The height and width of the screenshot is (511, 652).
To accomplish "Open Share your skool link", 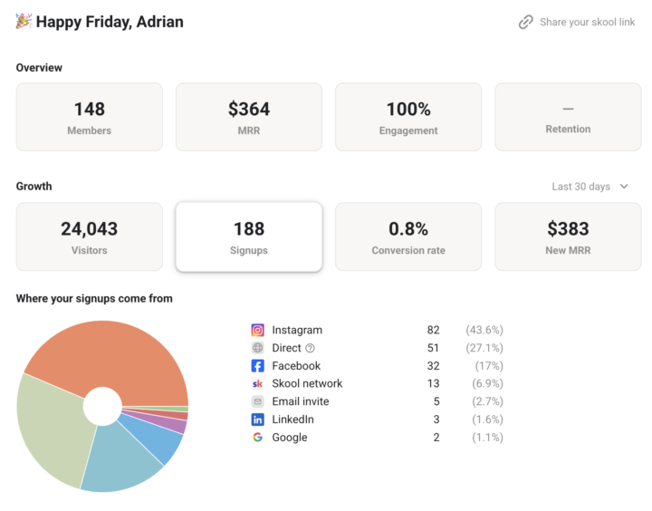I will click(577, 22).
